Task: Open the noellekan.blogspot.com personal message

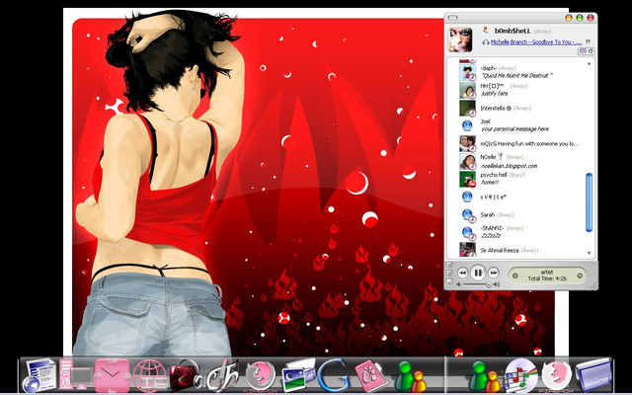Action: pyautogui.click(x=509, y=166)
